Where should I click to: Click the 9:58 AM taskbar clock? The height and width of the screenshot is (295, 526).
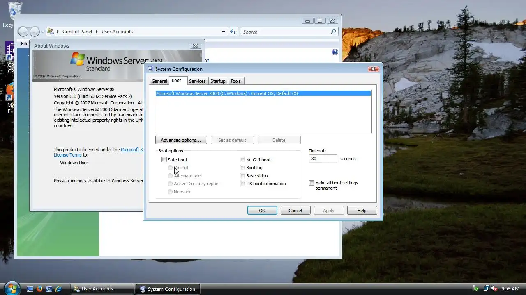[510, 289]
